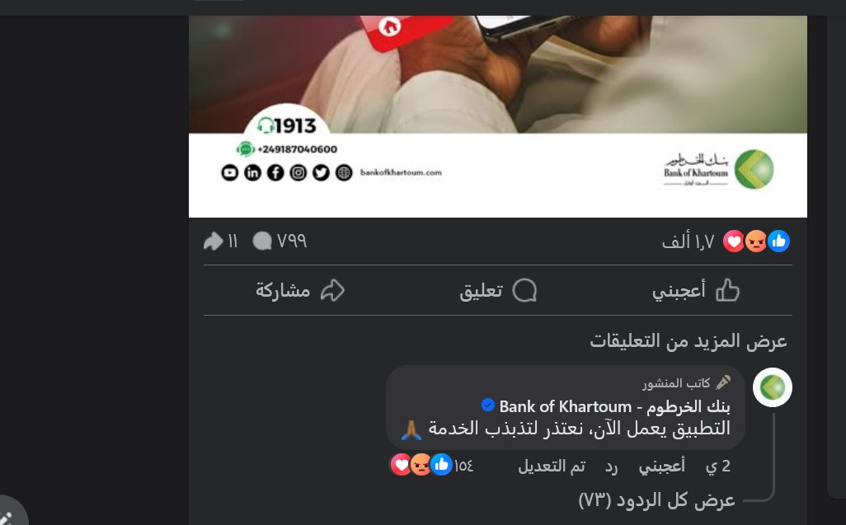Expand all replies (عرض كل الردود ٧٣)
This screenshot has height=525, width=846.
click(x=656, y=500)
